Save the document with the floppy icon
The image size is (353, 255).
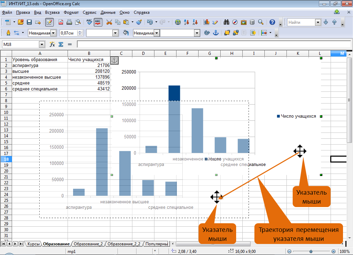[29, 22]
